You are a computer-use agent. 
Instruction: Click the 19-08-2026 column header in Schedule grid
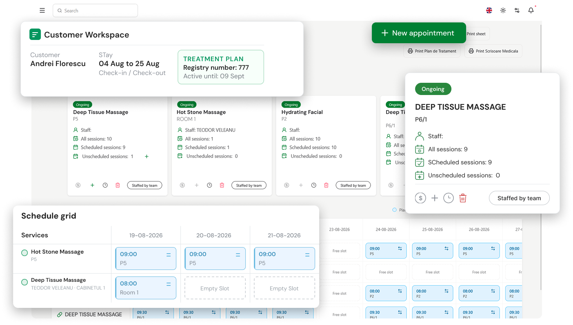146,235
